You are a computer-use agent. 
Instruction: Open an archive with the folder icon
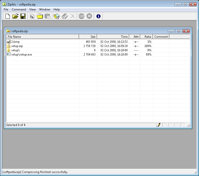[x=15, y=16]
